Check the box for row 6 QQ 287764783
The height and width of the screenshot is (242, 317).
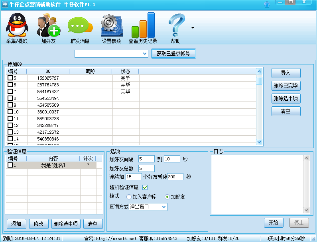[10, 84]
